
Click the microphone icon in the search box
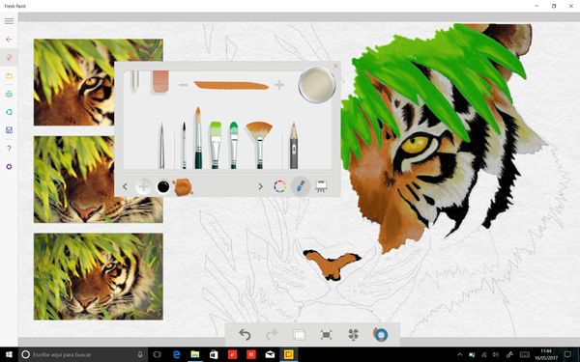pos(140,354)
